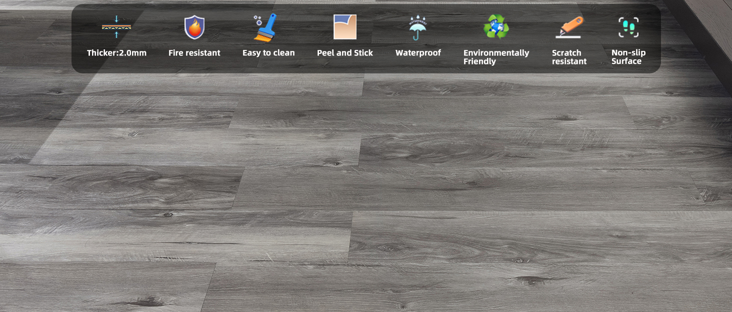Screen dimensions: 732x312
Task: Click the waterproof umbrella icon
Action: tap(418, 27)
